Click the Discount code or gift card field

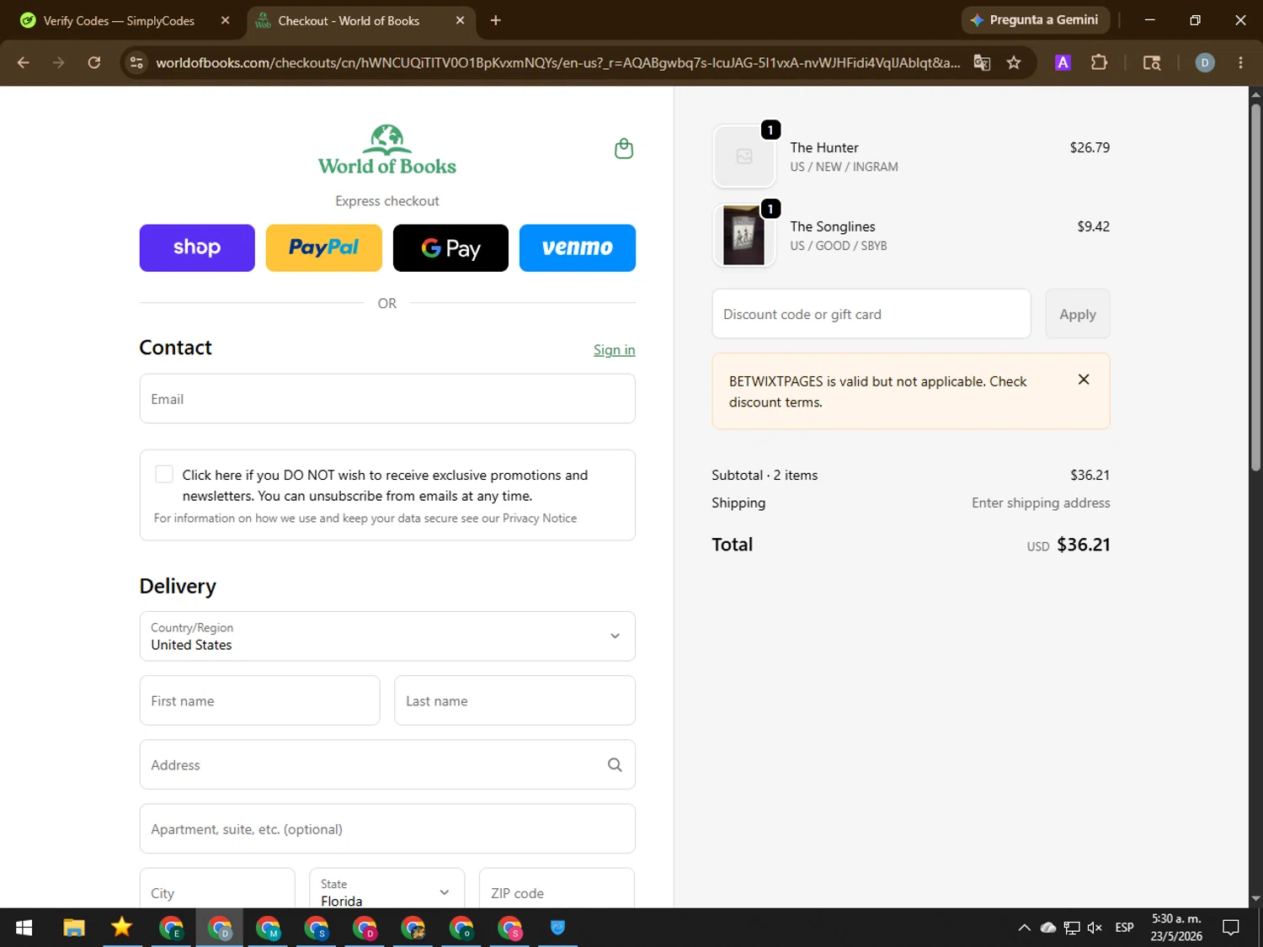[871, 314]
